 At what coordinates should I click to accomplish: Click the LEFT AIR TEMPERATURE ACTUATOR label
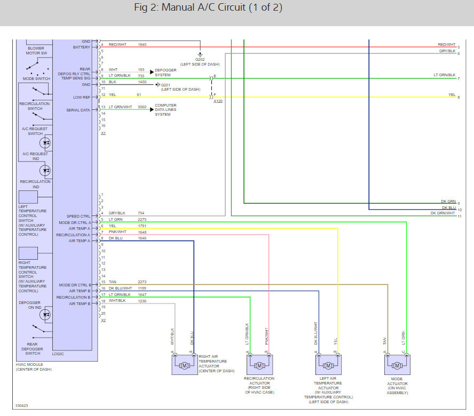point(328,390)
